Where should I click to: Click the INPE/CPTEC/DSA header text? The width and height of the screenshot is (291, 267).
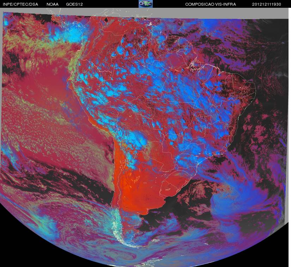pos(20,4)
